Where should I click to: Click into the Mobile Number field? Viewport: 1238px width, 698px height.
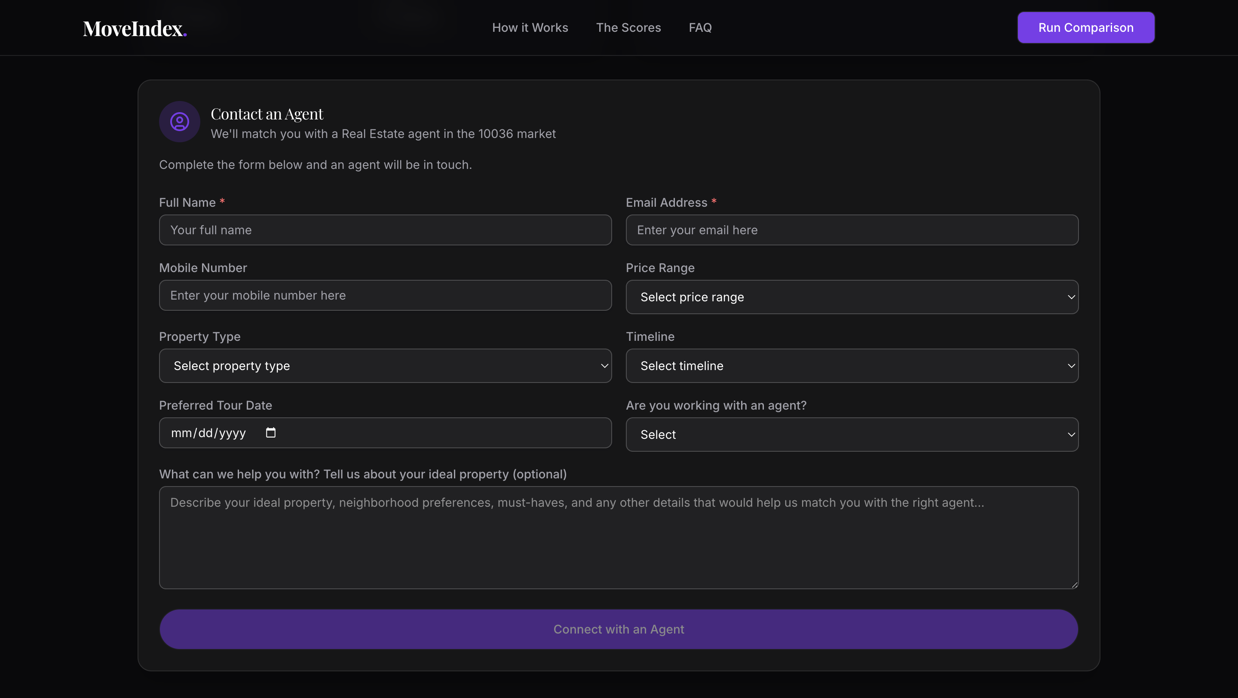(x=384, y=295)
